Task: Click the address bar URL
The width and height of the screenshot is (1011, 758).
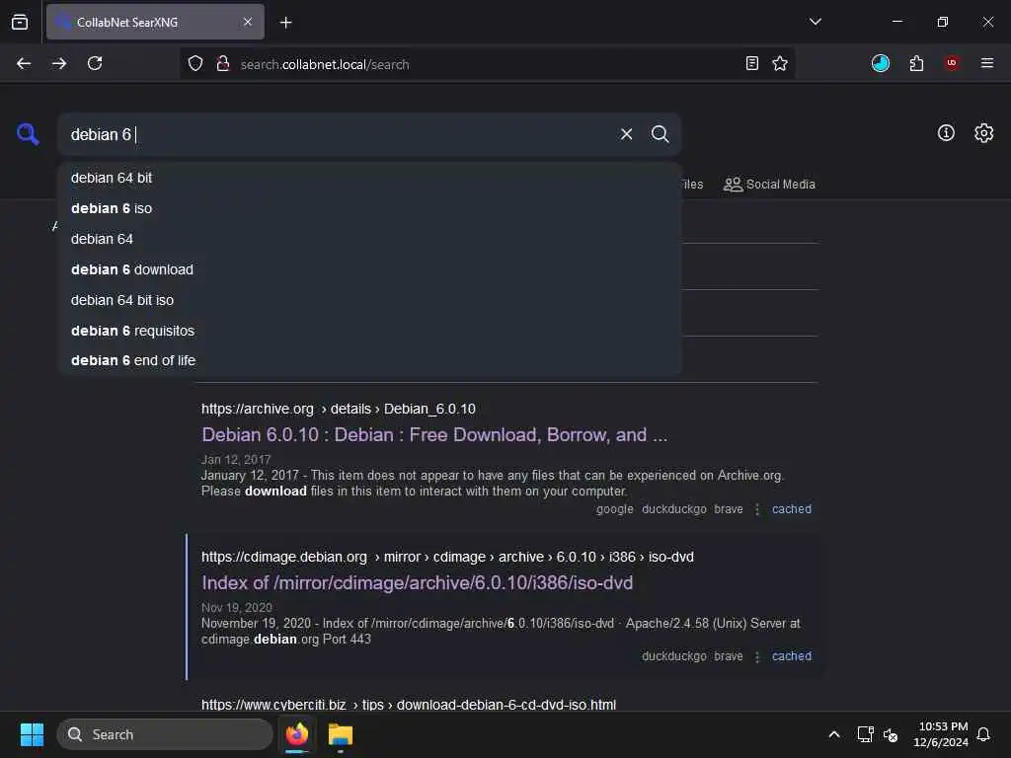Action: (x=324, y=64)
